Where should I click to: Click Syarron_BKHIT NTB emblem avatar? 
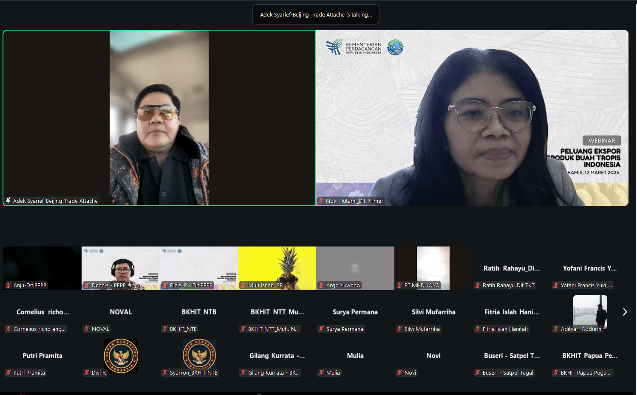[199, 355]
